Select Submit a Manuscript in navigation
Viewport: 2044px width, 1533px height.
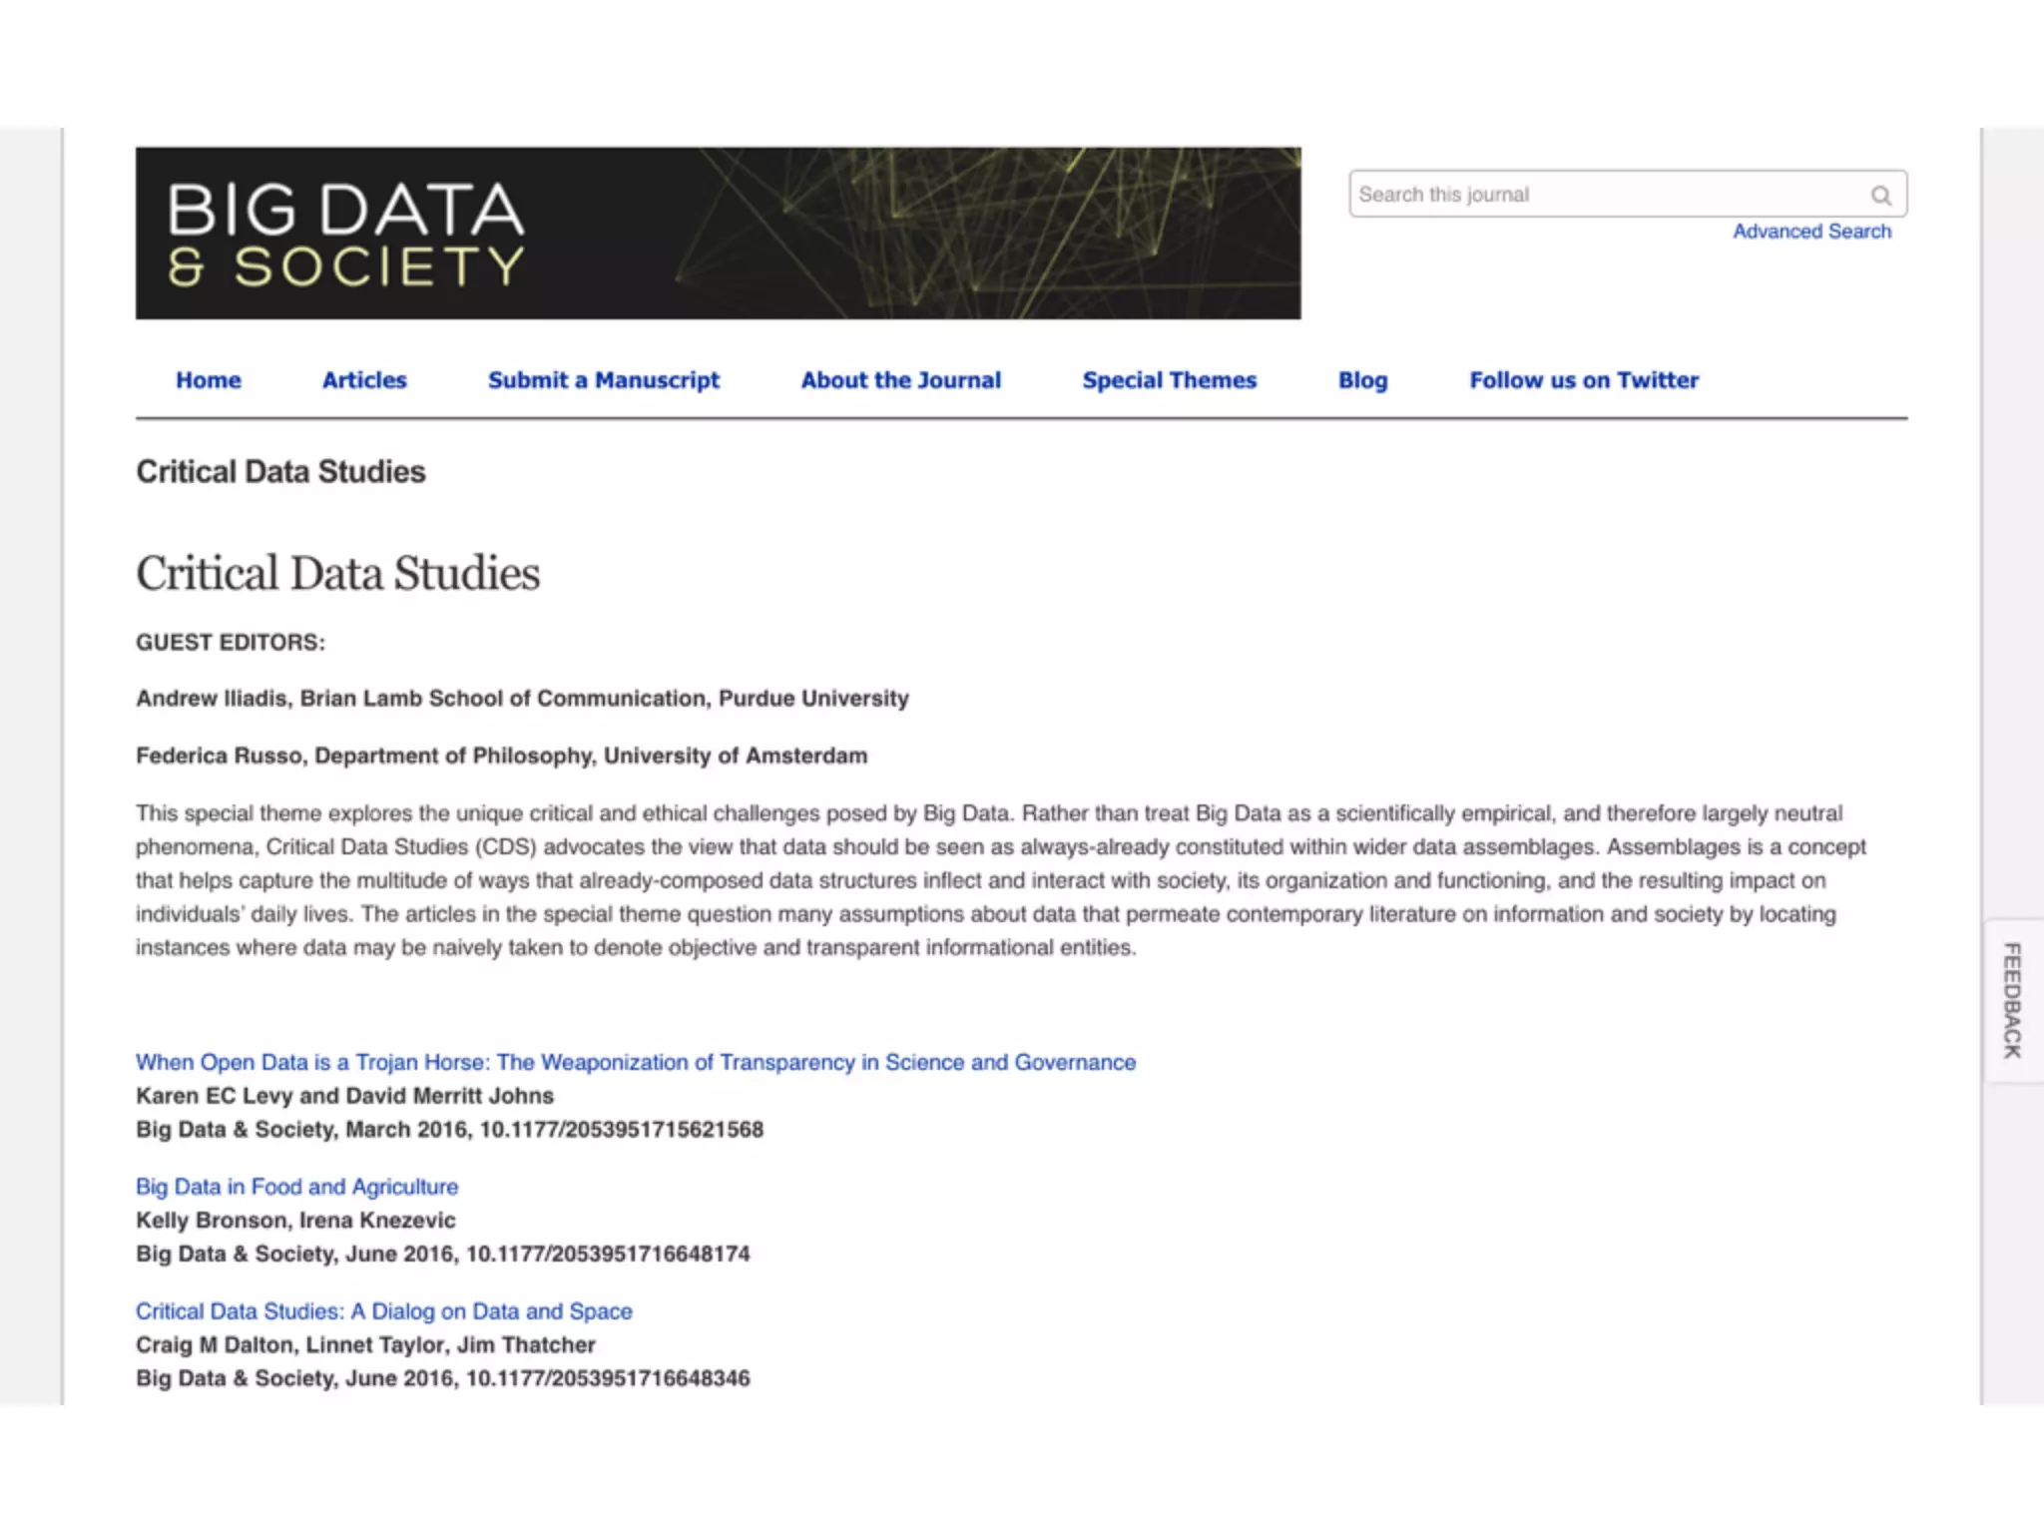(603, 380)
